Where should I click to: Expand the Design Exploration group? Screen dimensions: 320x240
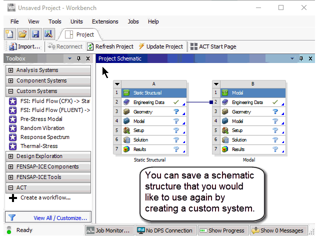[x=10, y=156]
